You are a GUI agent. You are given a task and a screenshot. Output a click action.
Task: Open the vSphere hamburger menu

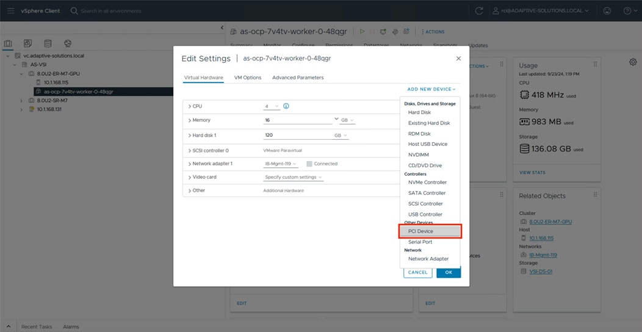pyautogui.click(x=10, y=10)
